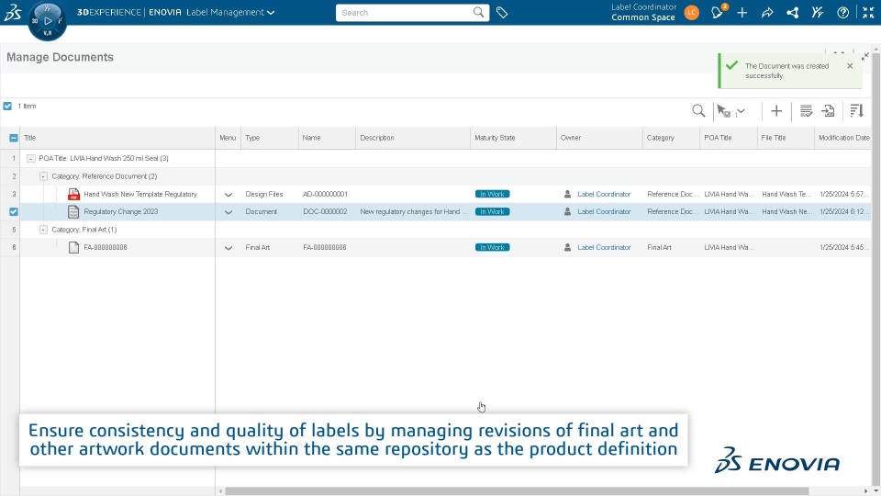Collapse the Category: Final Art group
Viewport: 881px width, 496px height.
44,230
